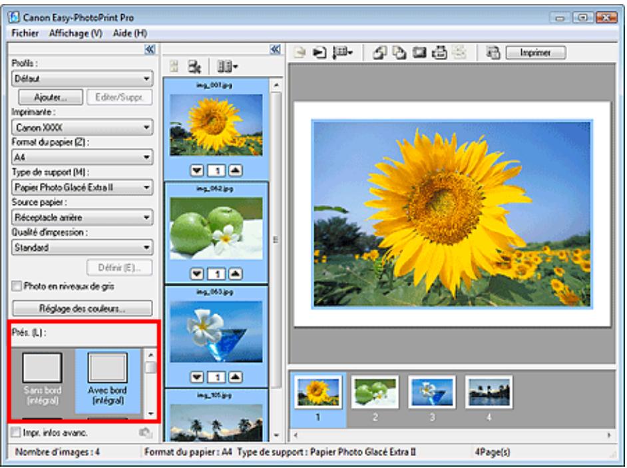Click the left arrow of the page strip scrollbar
Viewport: 627px width, 468px height.
296,435
